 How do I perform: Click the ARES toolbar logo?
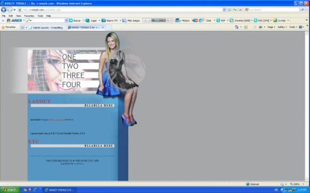(x=14, y=20)
